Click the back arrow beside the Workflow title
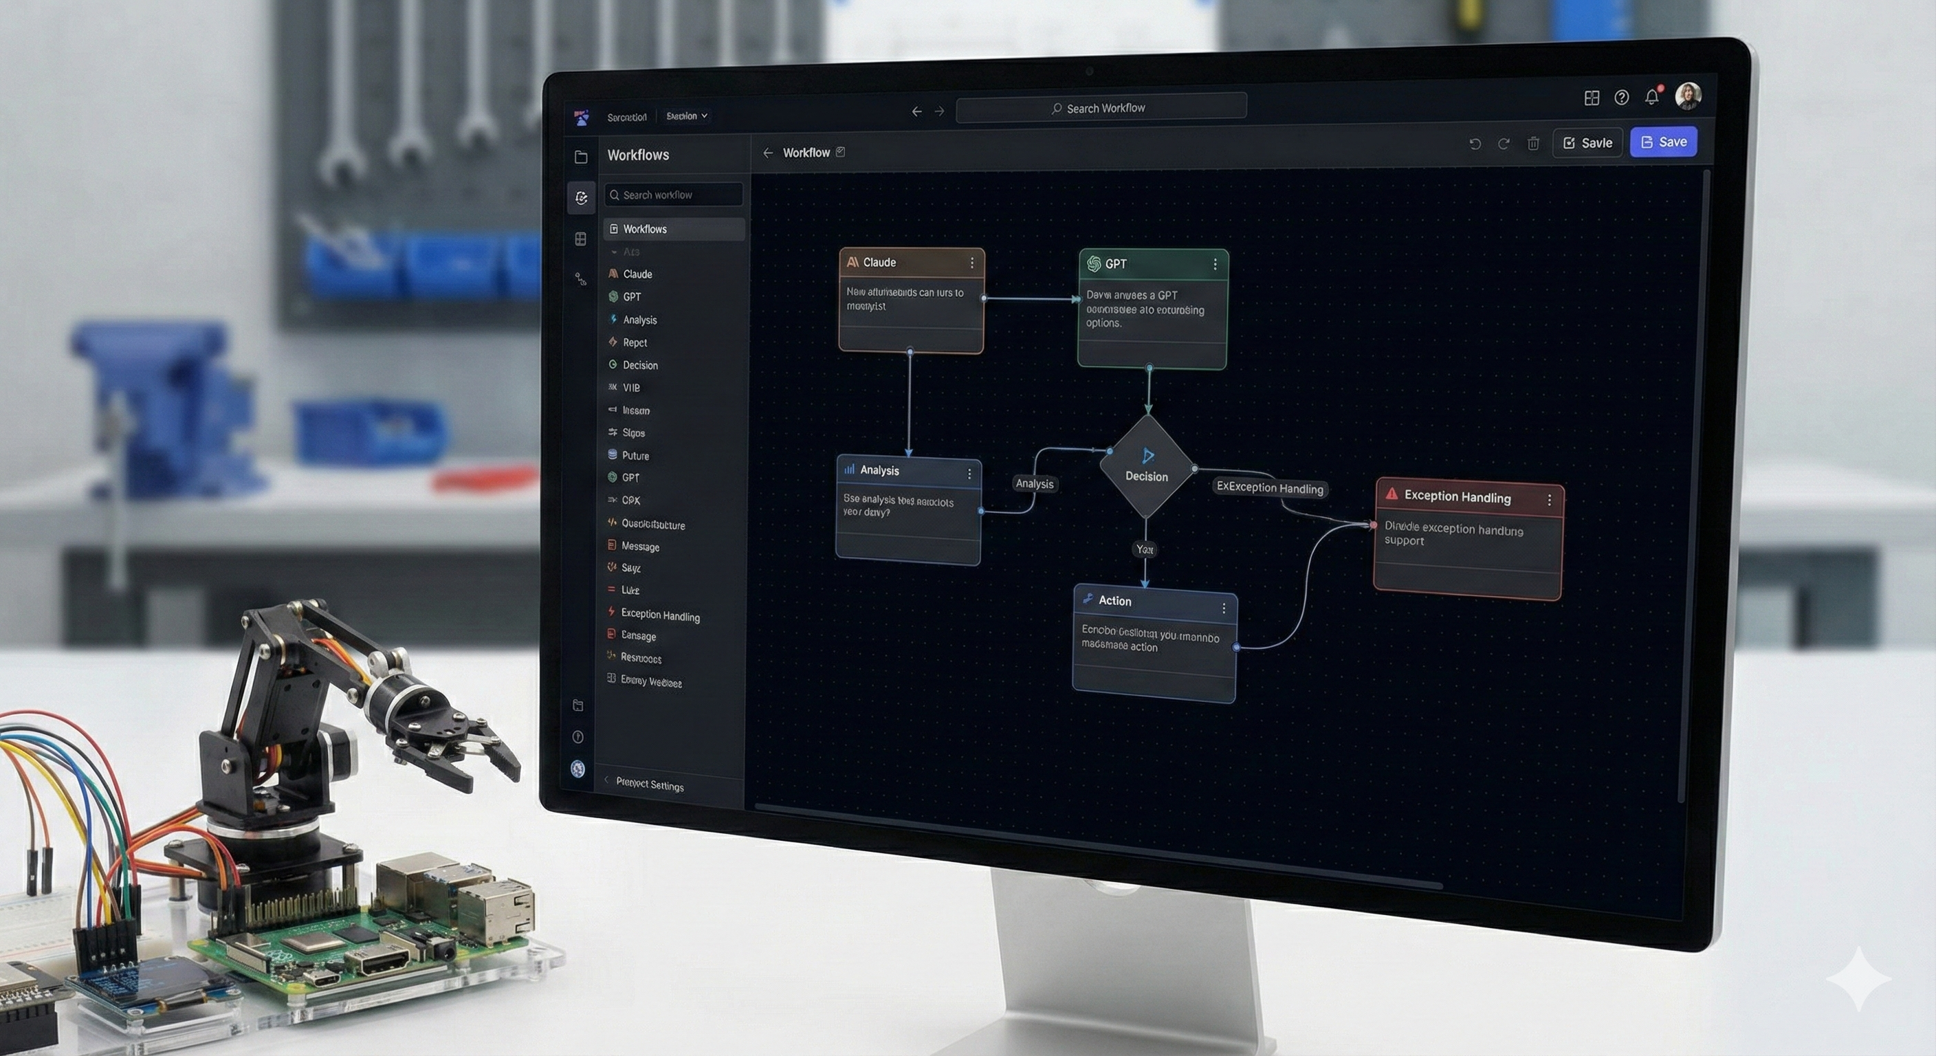 click(x=767, y=153)
